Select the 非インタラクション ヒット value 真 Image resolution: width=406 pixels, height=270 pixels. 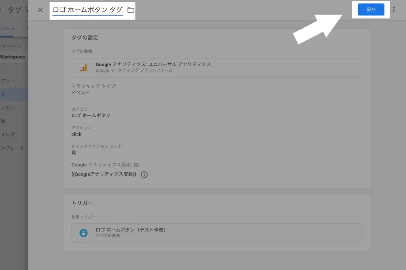point(74,153)
